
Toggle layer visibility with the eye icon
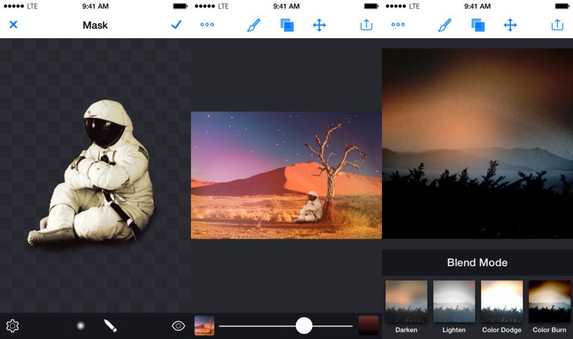coord(178,326)
